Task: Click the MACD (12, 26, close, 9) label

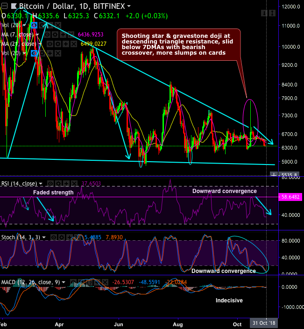Action: pos(31,282)
